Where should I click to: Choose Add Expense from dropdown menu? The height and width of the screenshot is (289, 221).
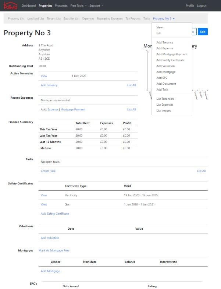(165, 48)
